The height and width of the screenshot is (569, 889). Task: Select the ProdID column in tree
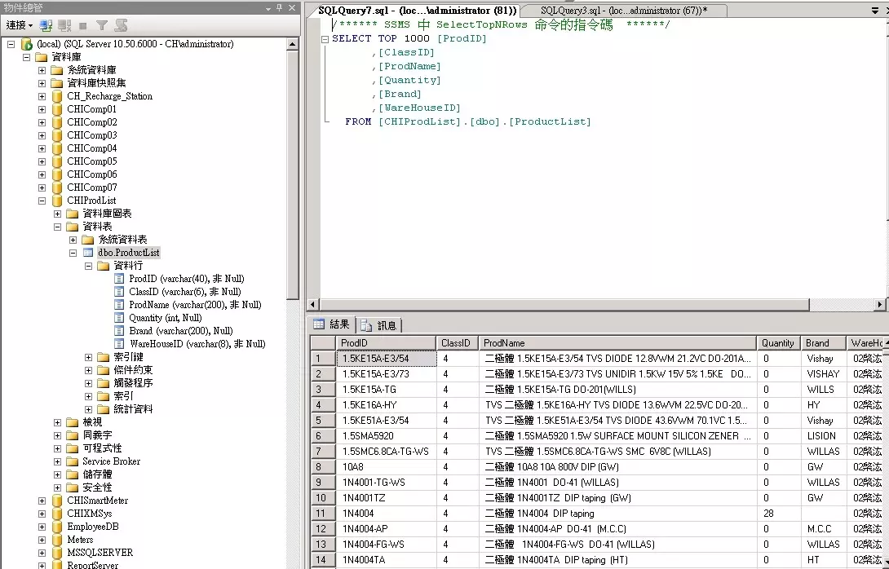point(186,279)
